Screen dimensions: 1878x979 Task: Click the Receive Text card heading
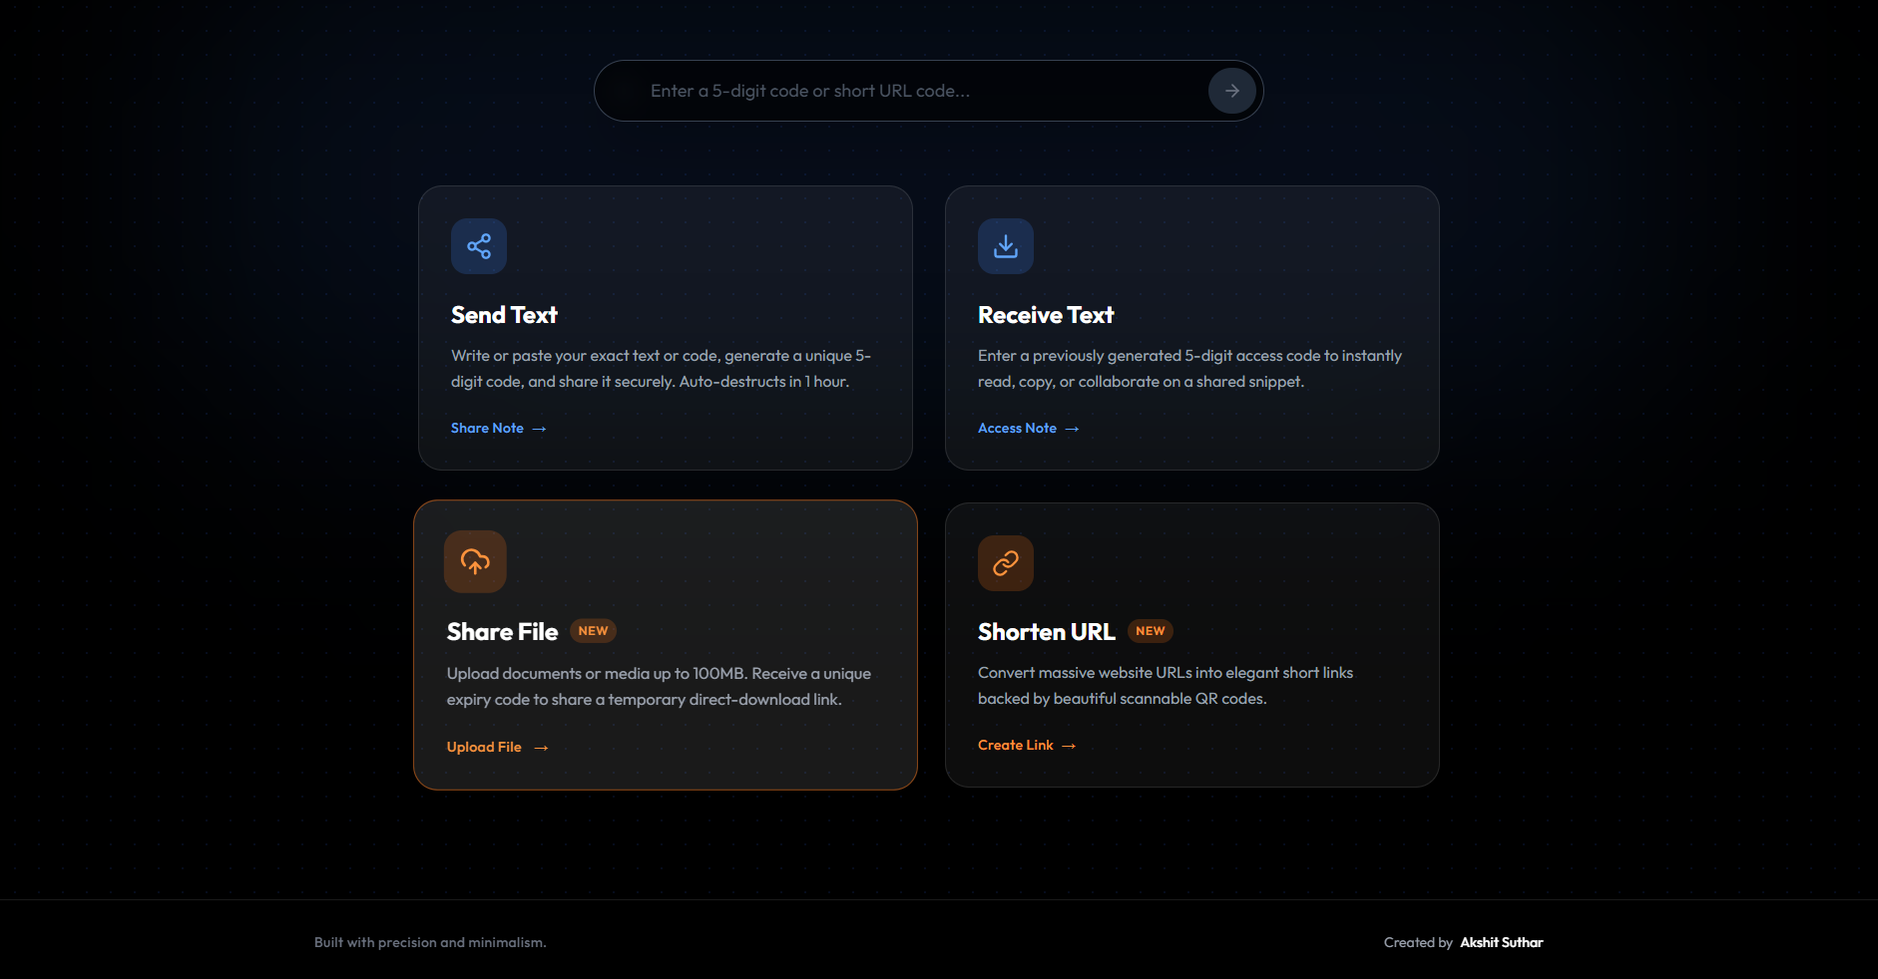point(1046,315)
